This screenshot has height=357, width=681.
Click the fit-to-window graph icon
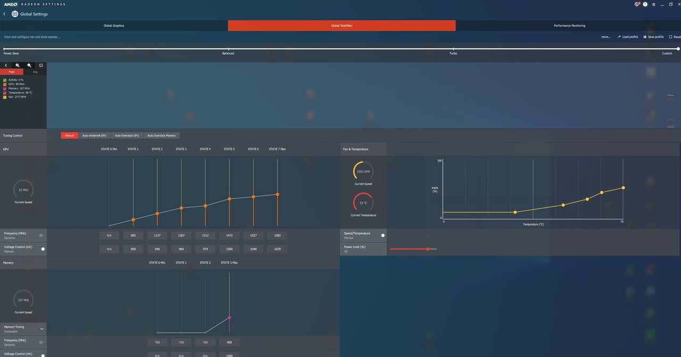pyautogui.click(x=41, y=65)
